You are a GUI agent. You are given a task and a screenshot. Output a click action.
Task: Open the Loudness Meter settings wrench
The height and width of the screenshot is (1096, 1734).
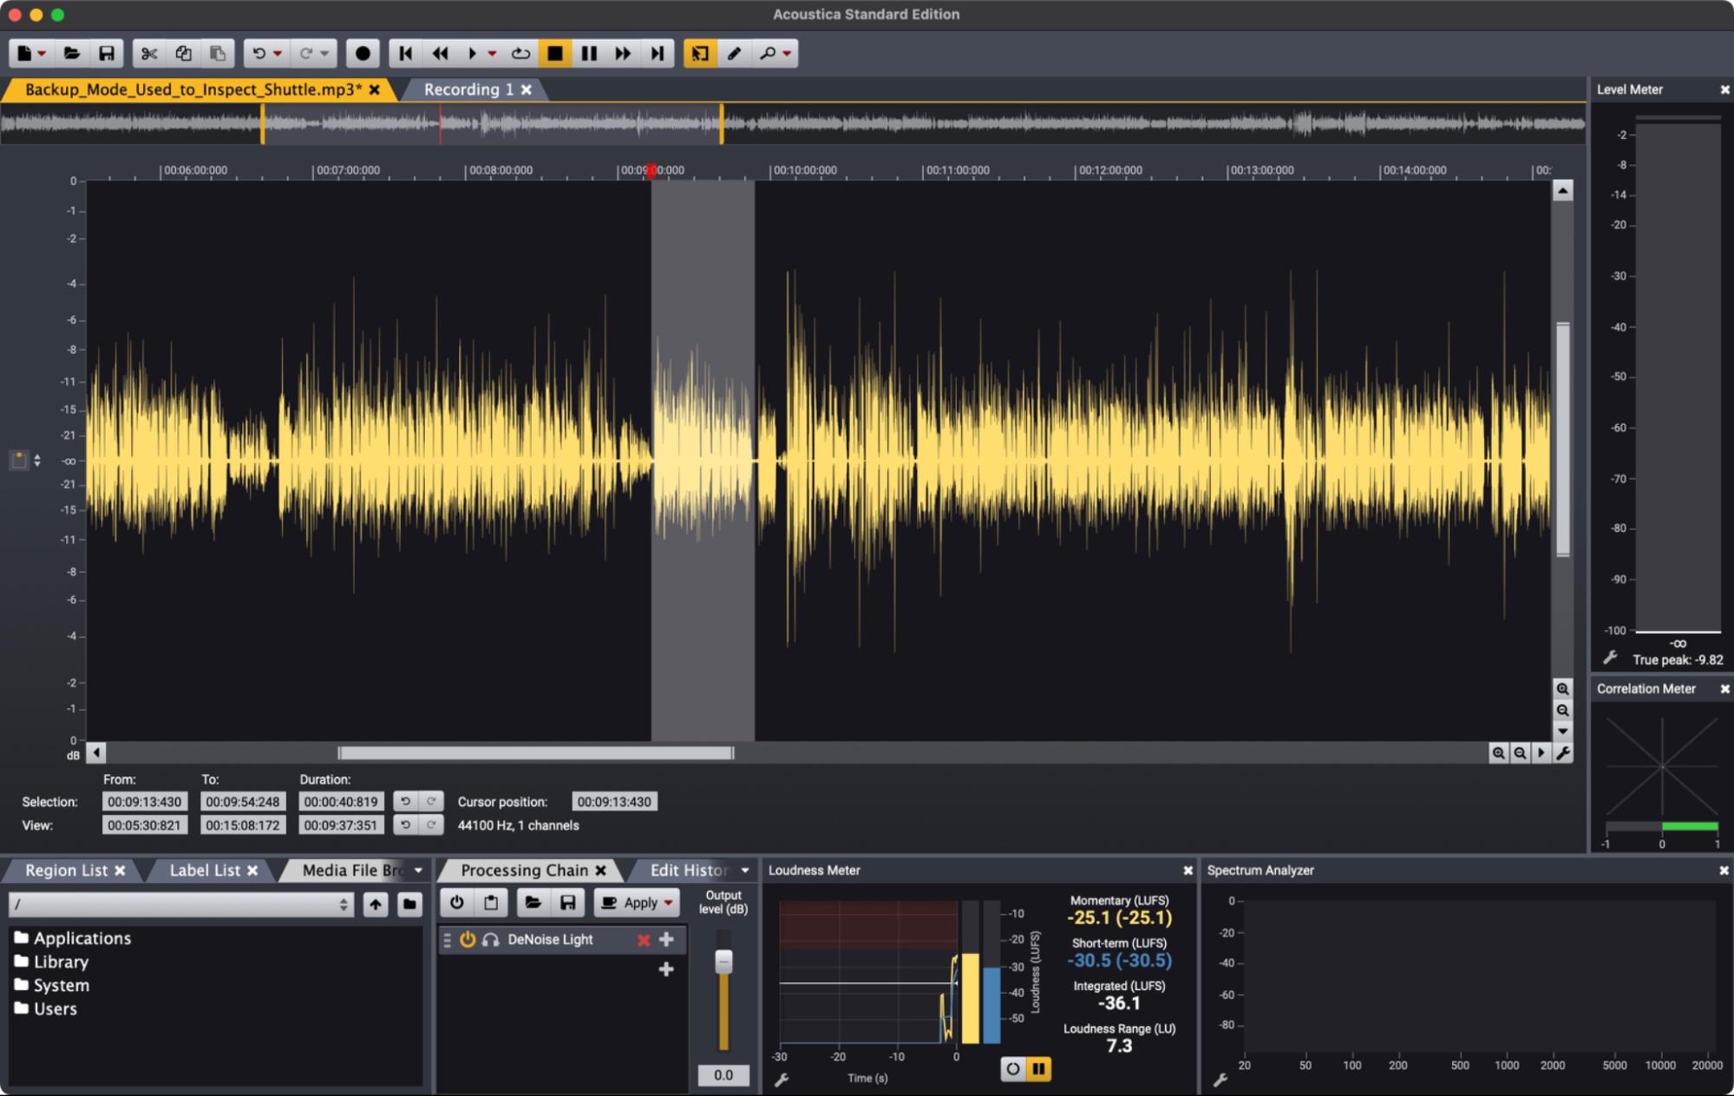coord(783,1080)
